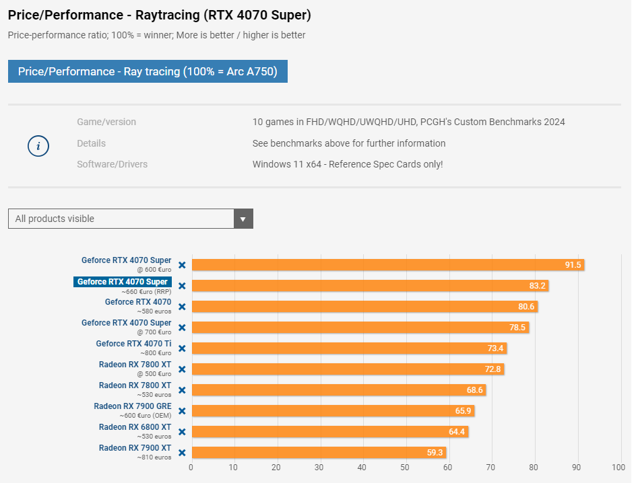Select highlighted Geforce RTX 4070 Super label
This screenshot has height=483, width=638.
click(x=123, y=282)
